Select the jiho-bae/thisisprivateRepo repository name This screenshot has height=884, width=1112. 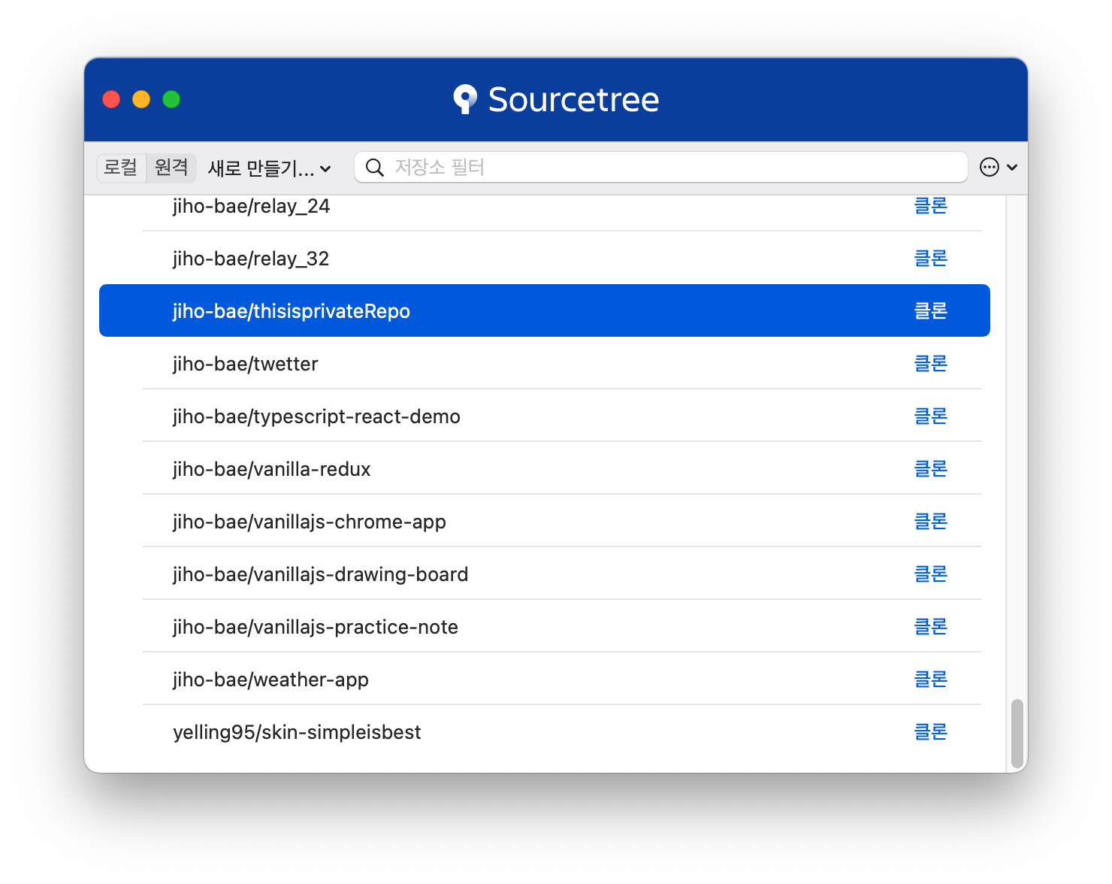(292, 311)
